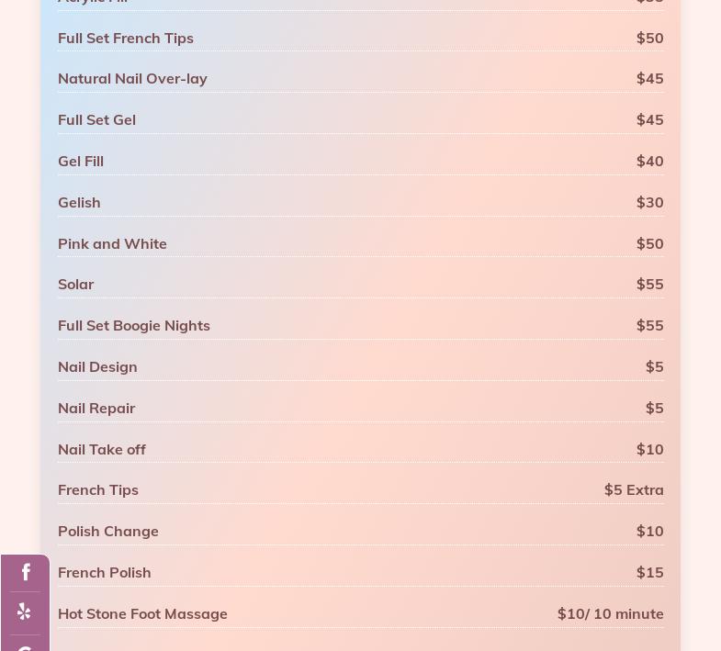Select the Natural Nail Over-lay row
721x651 pixels.
[132, 79]
